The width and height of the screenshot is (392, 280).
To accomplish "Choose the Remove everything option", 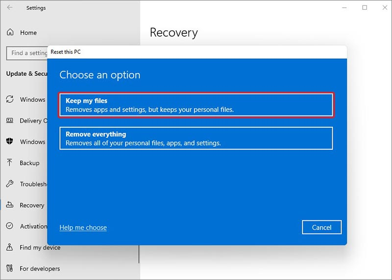I will (x=196, y=139).
